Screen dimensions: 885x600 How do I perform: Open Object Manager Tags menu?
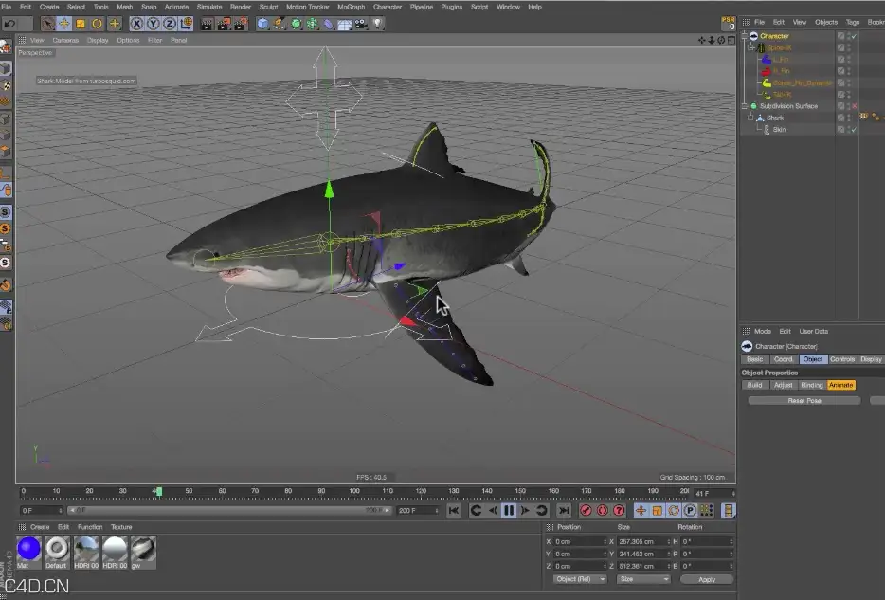pos(853,22)
